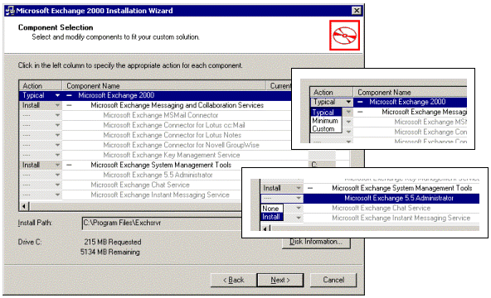Cancel the installation wizard
Image resolution: width=491 pixels, height=298 pixels.
[333, 280]
